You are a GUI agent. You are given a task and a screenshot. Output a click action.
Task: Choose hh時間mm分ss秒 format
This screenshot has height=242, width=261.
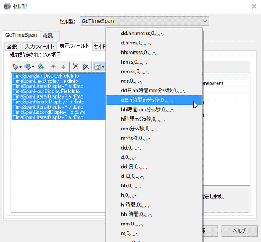154,109
